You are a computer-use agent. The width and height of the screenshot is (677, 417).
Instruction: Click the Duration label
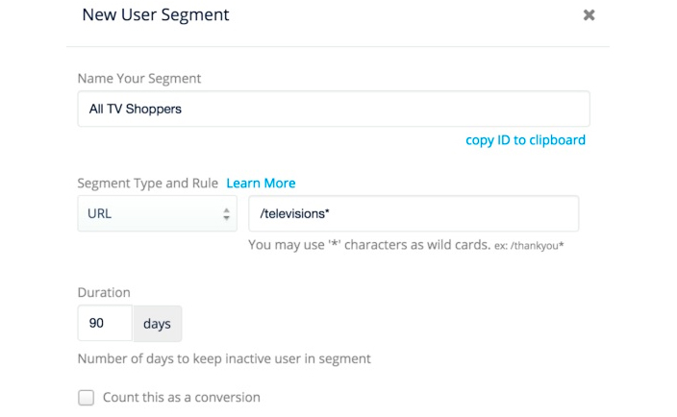coord(104,292)
